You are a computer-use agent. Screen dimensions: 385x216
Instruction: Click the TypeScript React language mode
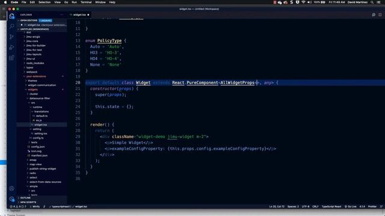(331, 206)
